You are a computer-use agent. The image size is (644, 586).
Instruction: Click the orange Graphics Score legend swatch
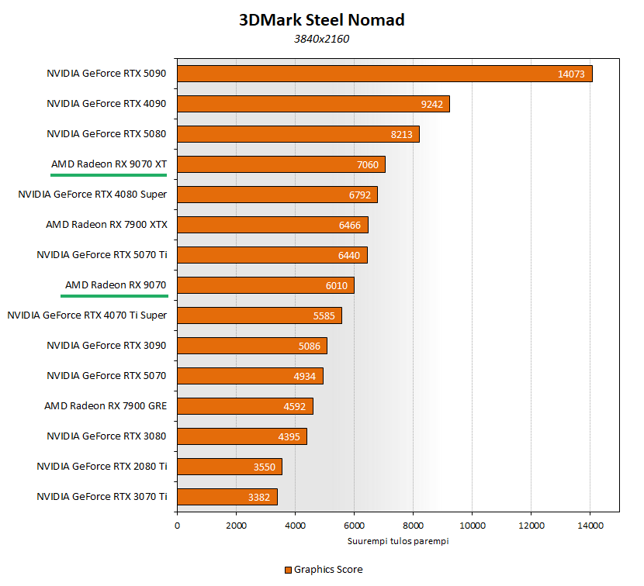click(288, 570)
